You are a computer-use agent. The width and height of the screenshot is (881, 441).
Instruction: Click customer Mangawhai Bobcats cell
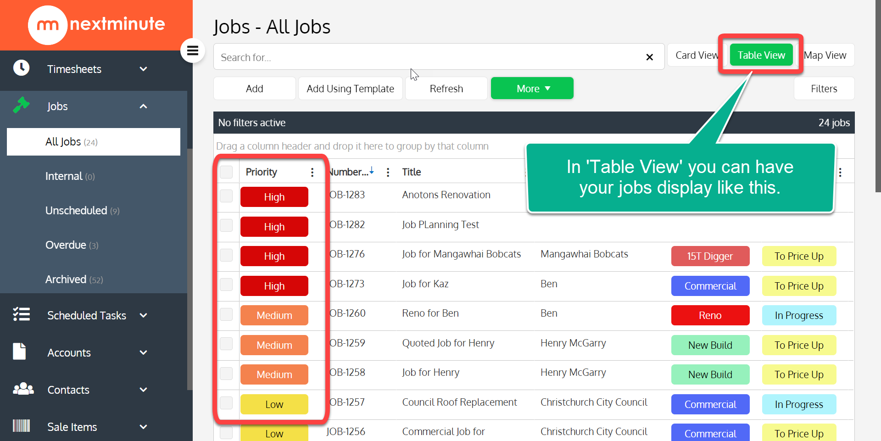coord(584,254)
